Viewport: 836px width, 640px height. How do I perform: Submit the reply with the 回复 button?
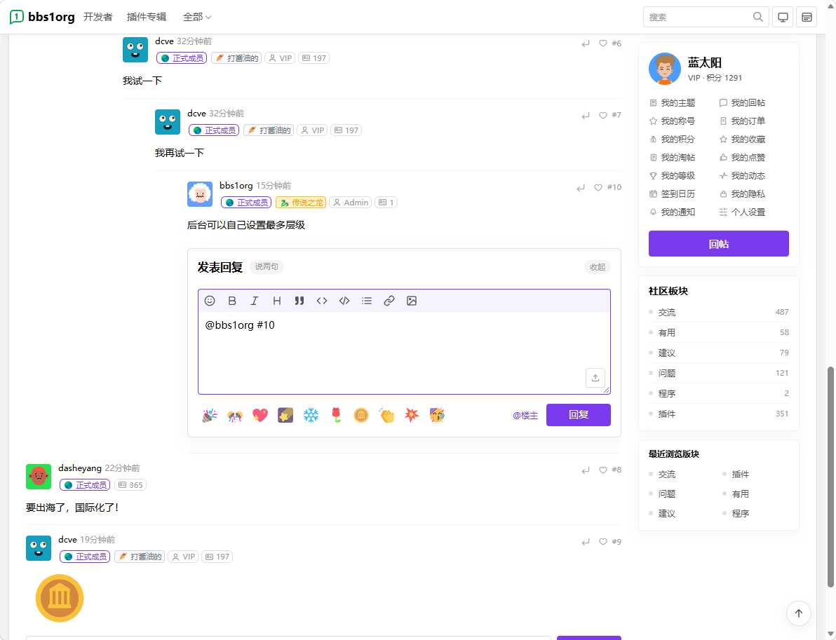(578, 414)
